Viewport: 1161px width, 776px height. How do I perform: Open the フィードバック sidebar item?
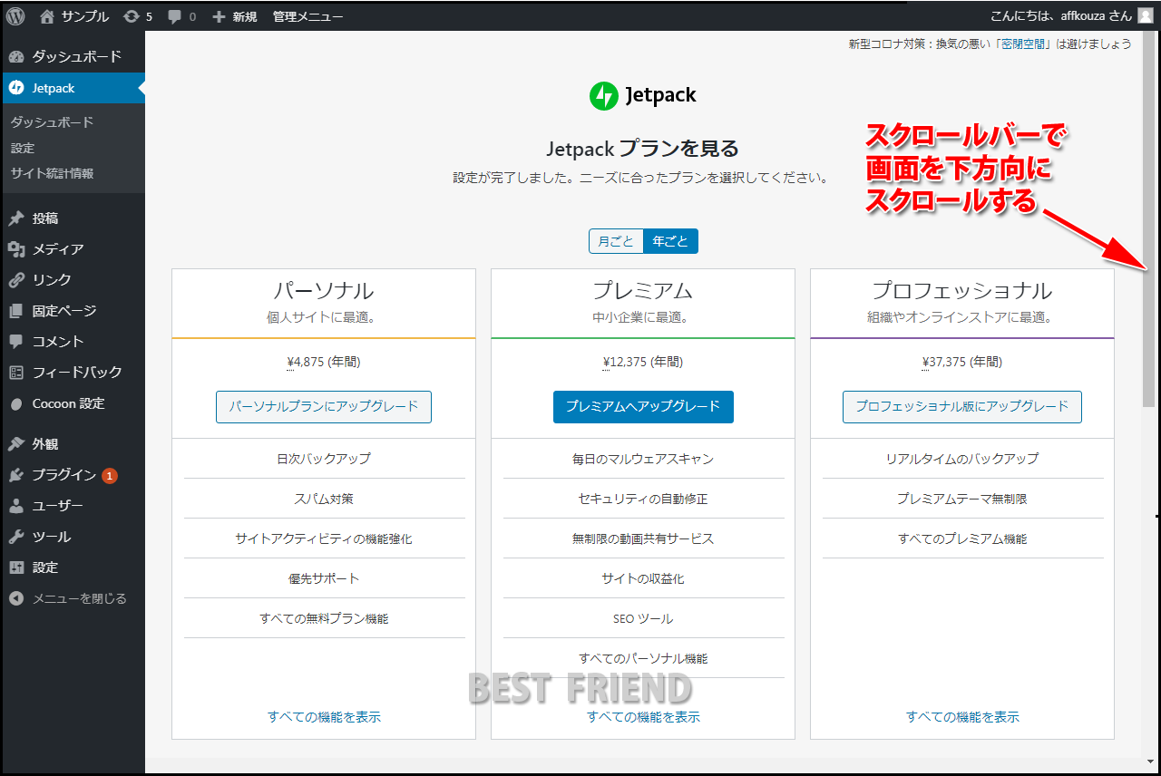73,373
